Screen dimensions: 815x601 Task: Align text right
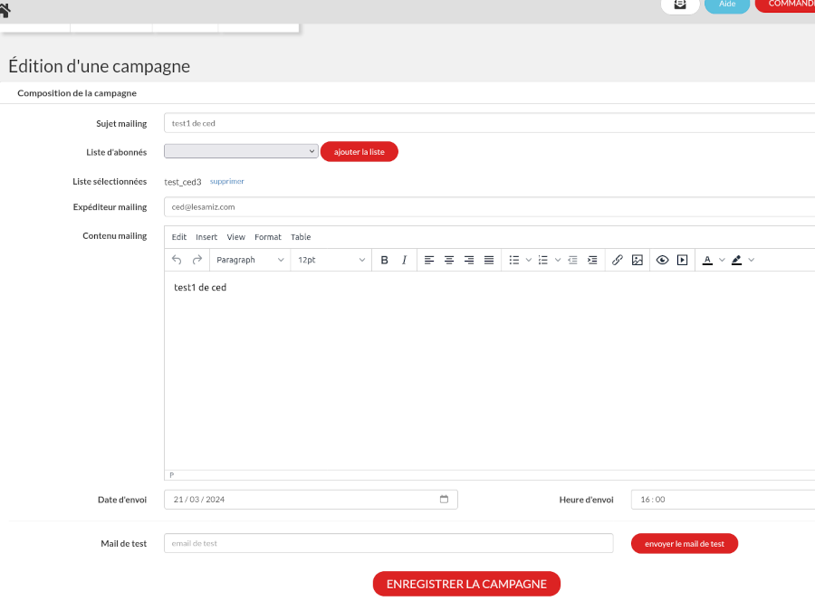point(469,260)
